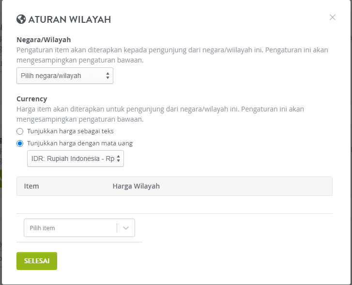Click the Currency description paragraph
Viewport: 352px width, 285px height.
[160, 114]
